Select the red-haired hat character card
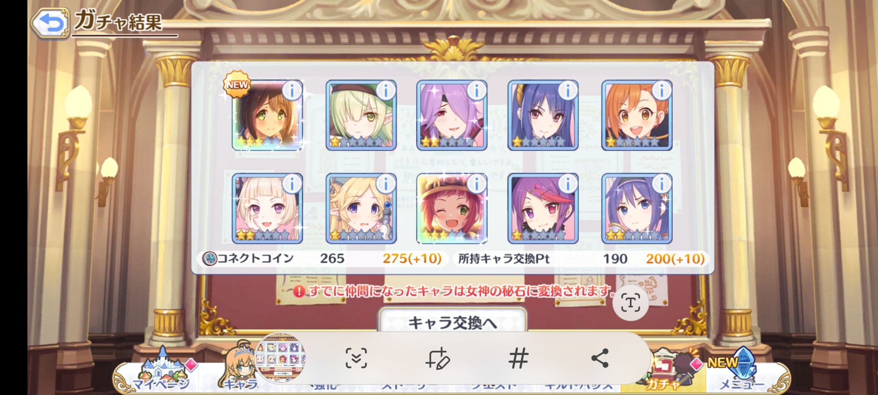Screen dimensions: 878x395 pyautogui.click(x=452, y=209)
